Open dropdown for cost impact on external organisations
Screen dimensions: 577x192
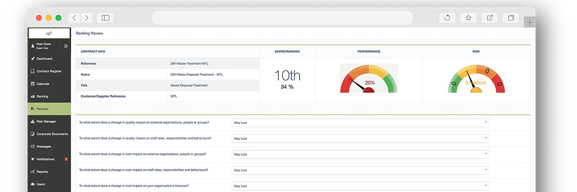pyautogui.click(x=360, y=154)
